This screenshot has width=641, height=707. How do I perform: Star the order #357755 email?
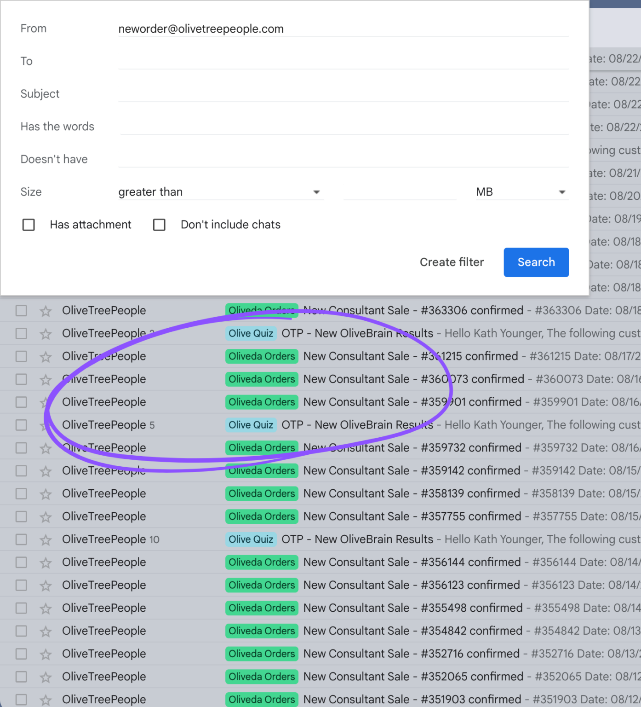[x=46, y=517]
